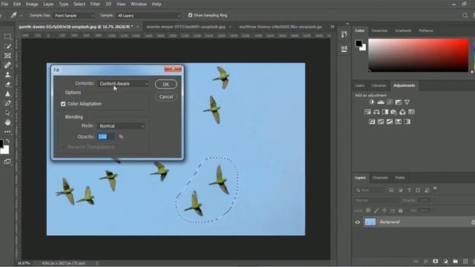475x267 pixels.
Task: Hide the Background layer eye icon
Action: (x=358, y=222)
